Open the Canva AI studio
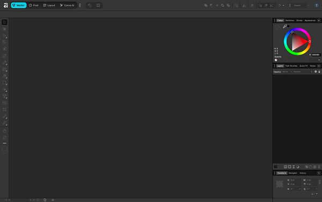The width and height of the screenshot is (322, 202). (67, 5)
